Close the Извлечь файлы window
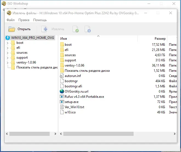Image resolution: width=181 pixels, height=152 pixels. tap(171, 13)
